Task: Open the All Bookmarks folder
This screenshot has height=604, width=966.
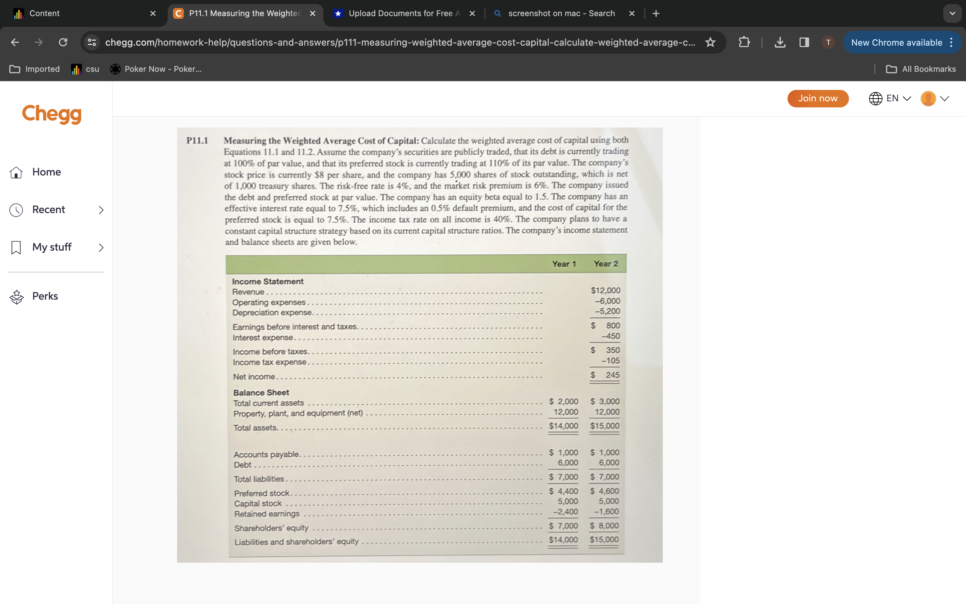Action: pos(921,69)
